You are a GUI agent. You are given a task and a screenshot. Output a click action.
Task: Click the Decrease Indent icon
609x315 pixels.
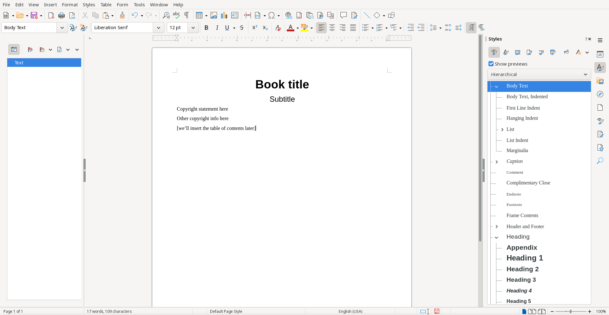click(421, 28)
